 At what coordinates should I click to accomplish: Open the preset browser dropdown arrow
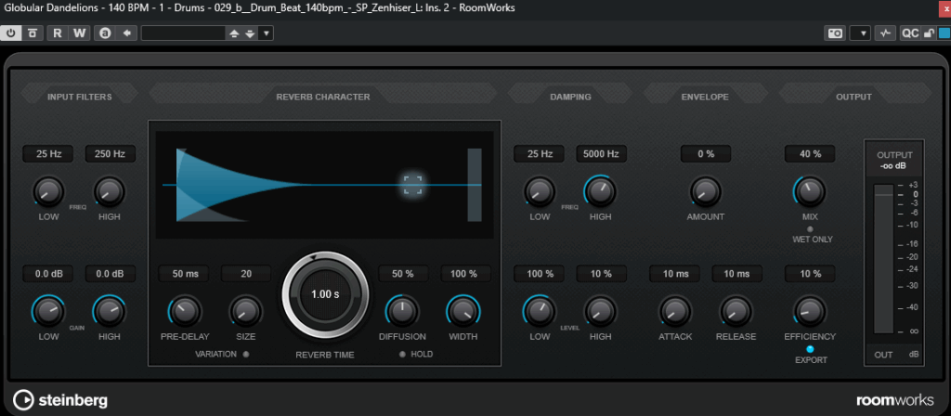(x=266, y=33)
